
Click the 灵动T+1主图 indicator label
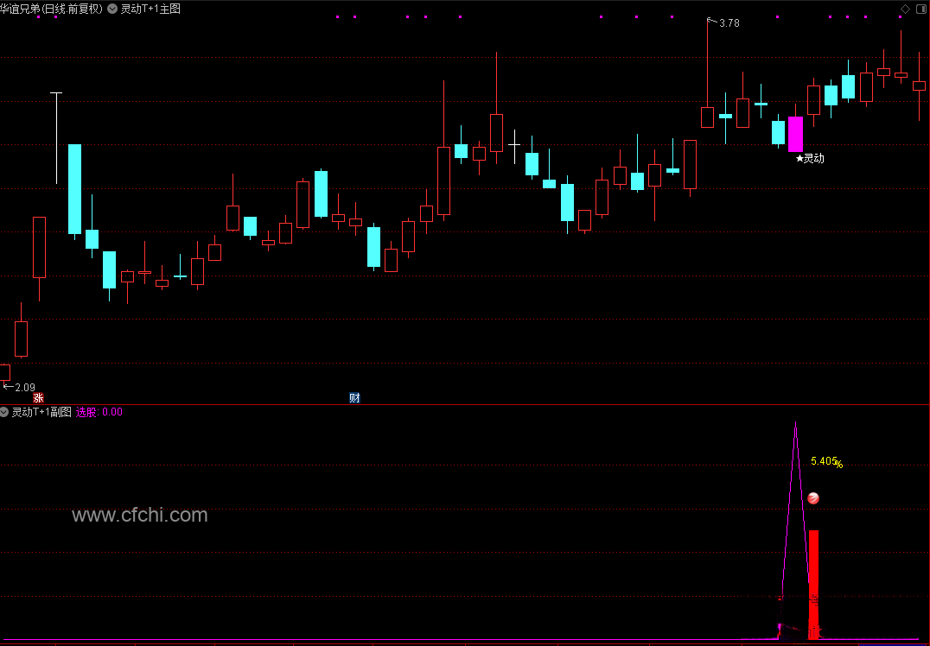(x=150, y=9)
